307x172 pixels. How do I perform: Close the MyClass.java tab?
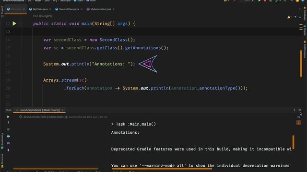tap(50, 9)
